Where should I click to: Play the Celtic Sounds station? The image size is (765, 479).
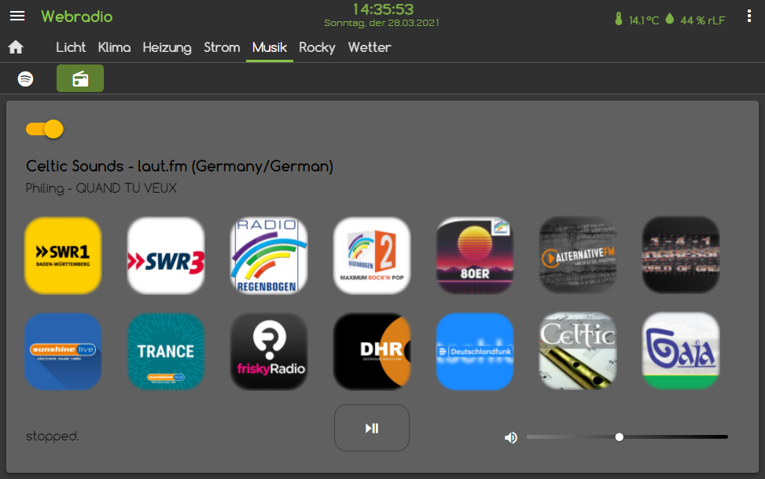point(578,352)
